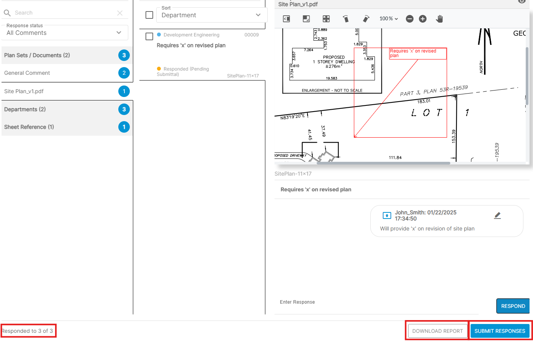
Task: Clear the search field with X
Action: click(x=120, y=13)
